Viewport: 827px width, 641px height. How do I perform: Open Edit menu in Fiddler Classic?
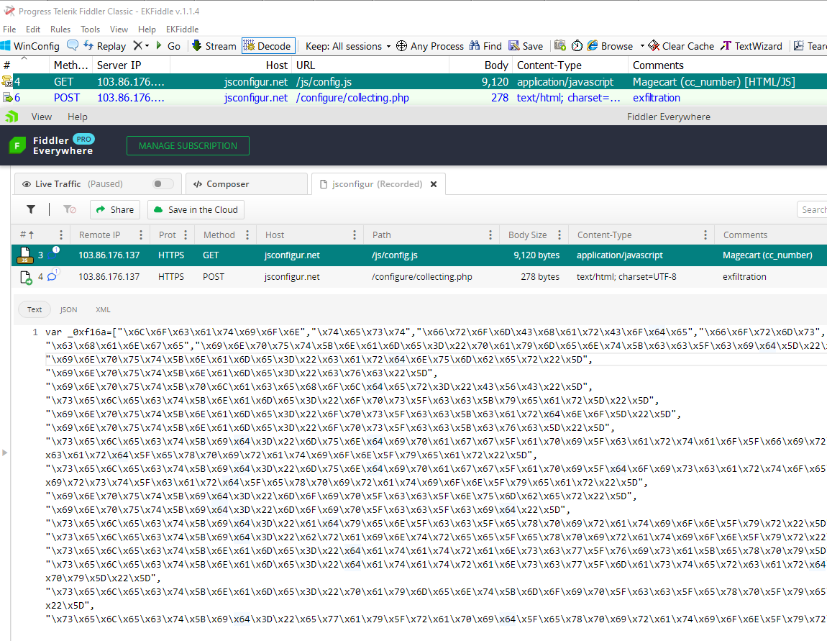coord(32,29)
